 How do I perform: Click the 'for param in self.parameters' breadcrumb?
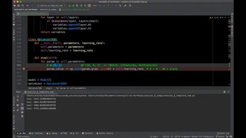coord(71,88)
